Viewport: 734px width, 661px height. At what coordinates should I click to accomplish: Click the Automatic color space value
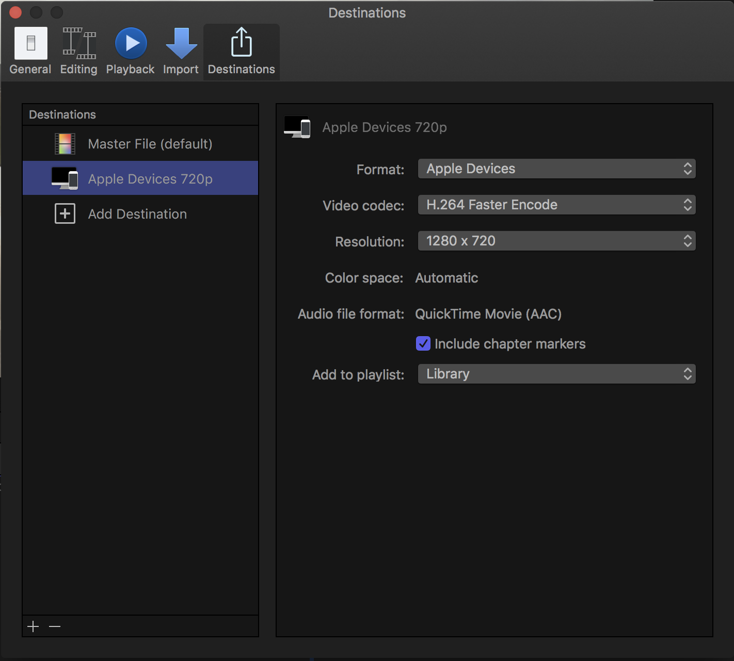[446, 278]
